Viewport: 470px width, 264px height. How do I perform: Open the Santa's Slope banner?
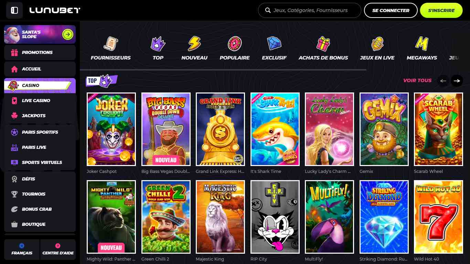tap(40, 34)
